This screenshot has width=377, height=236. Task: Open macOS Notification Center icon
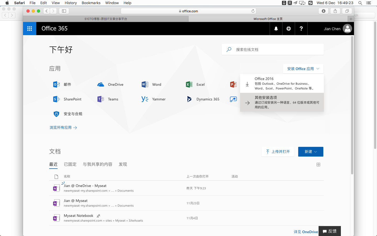pos(369,3)
